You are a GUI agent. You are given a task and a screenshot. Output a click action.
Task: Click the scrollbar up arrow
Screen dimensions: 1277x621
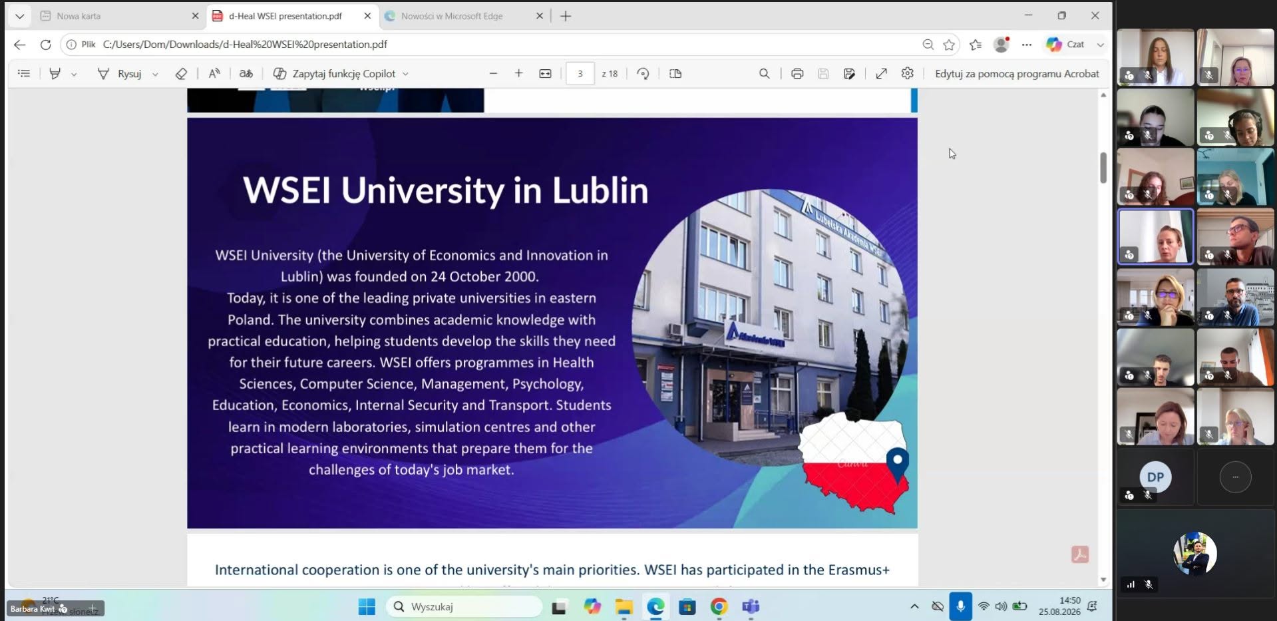[x=1103, y=95]
